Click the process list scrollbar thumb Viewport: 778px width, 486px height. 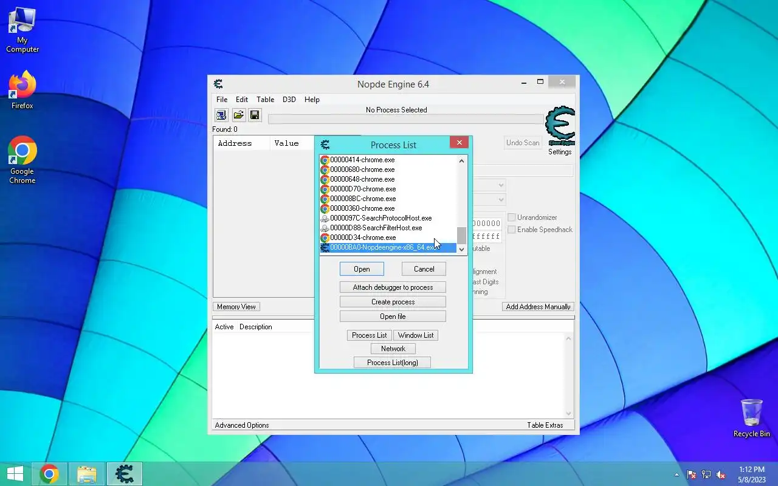tap(461, 235)
